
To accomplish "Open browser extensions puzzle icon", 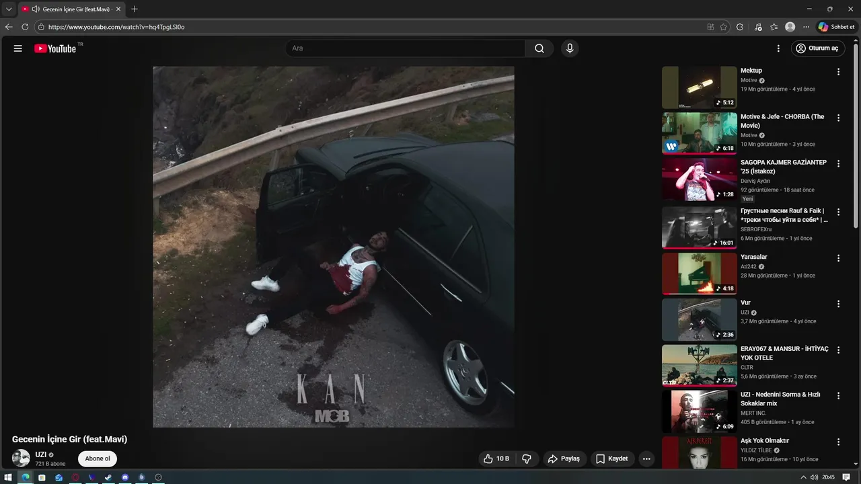I will pos(740,27).
